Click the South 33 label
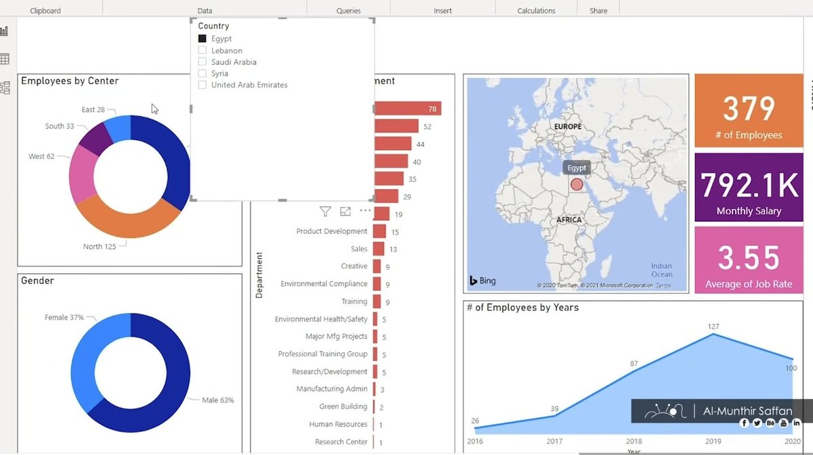 click(x=60, y=126)
